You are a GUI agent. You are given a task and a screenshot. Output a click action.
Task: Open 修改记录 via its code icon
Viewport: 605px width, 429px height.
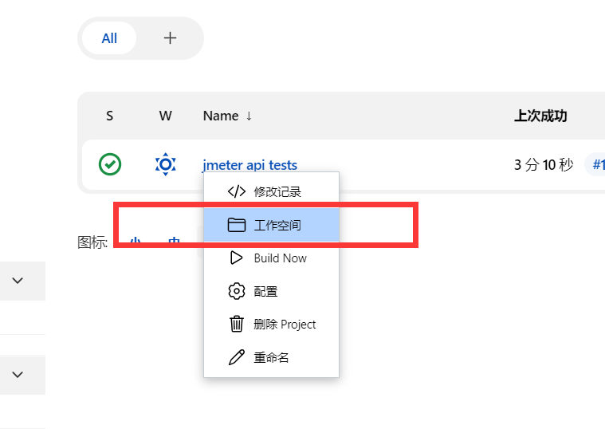pos(236,191)
